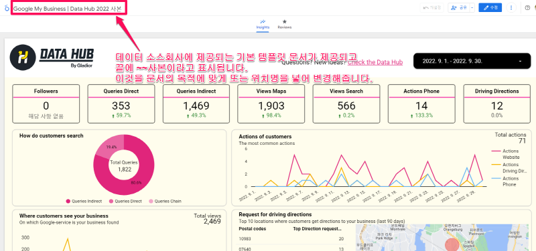This screenshot has height=251, width=536.
Task: Select the Views Search scorecard value 566
Action: tap(346, 105)
